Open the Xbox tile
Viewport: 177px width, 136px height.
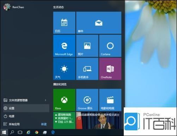(64, 100)
